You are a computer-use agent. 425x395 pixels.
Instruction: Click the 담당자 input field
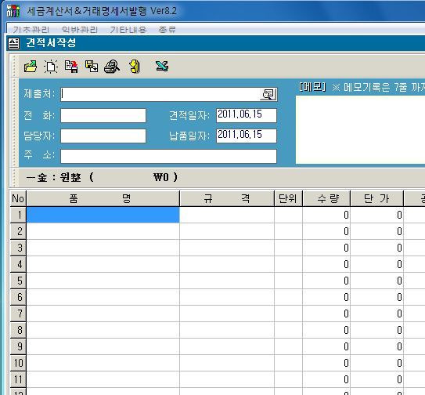(x=103, y=136)
